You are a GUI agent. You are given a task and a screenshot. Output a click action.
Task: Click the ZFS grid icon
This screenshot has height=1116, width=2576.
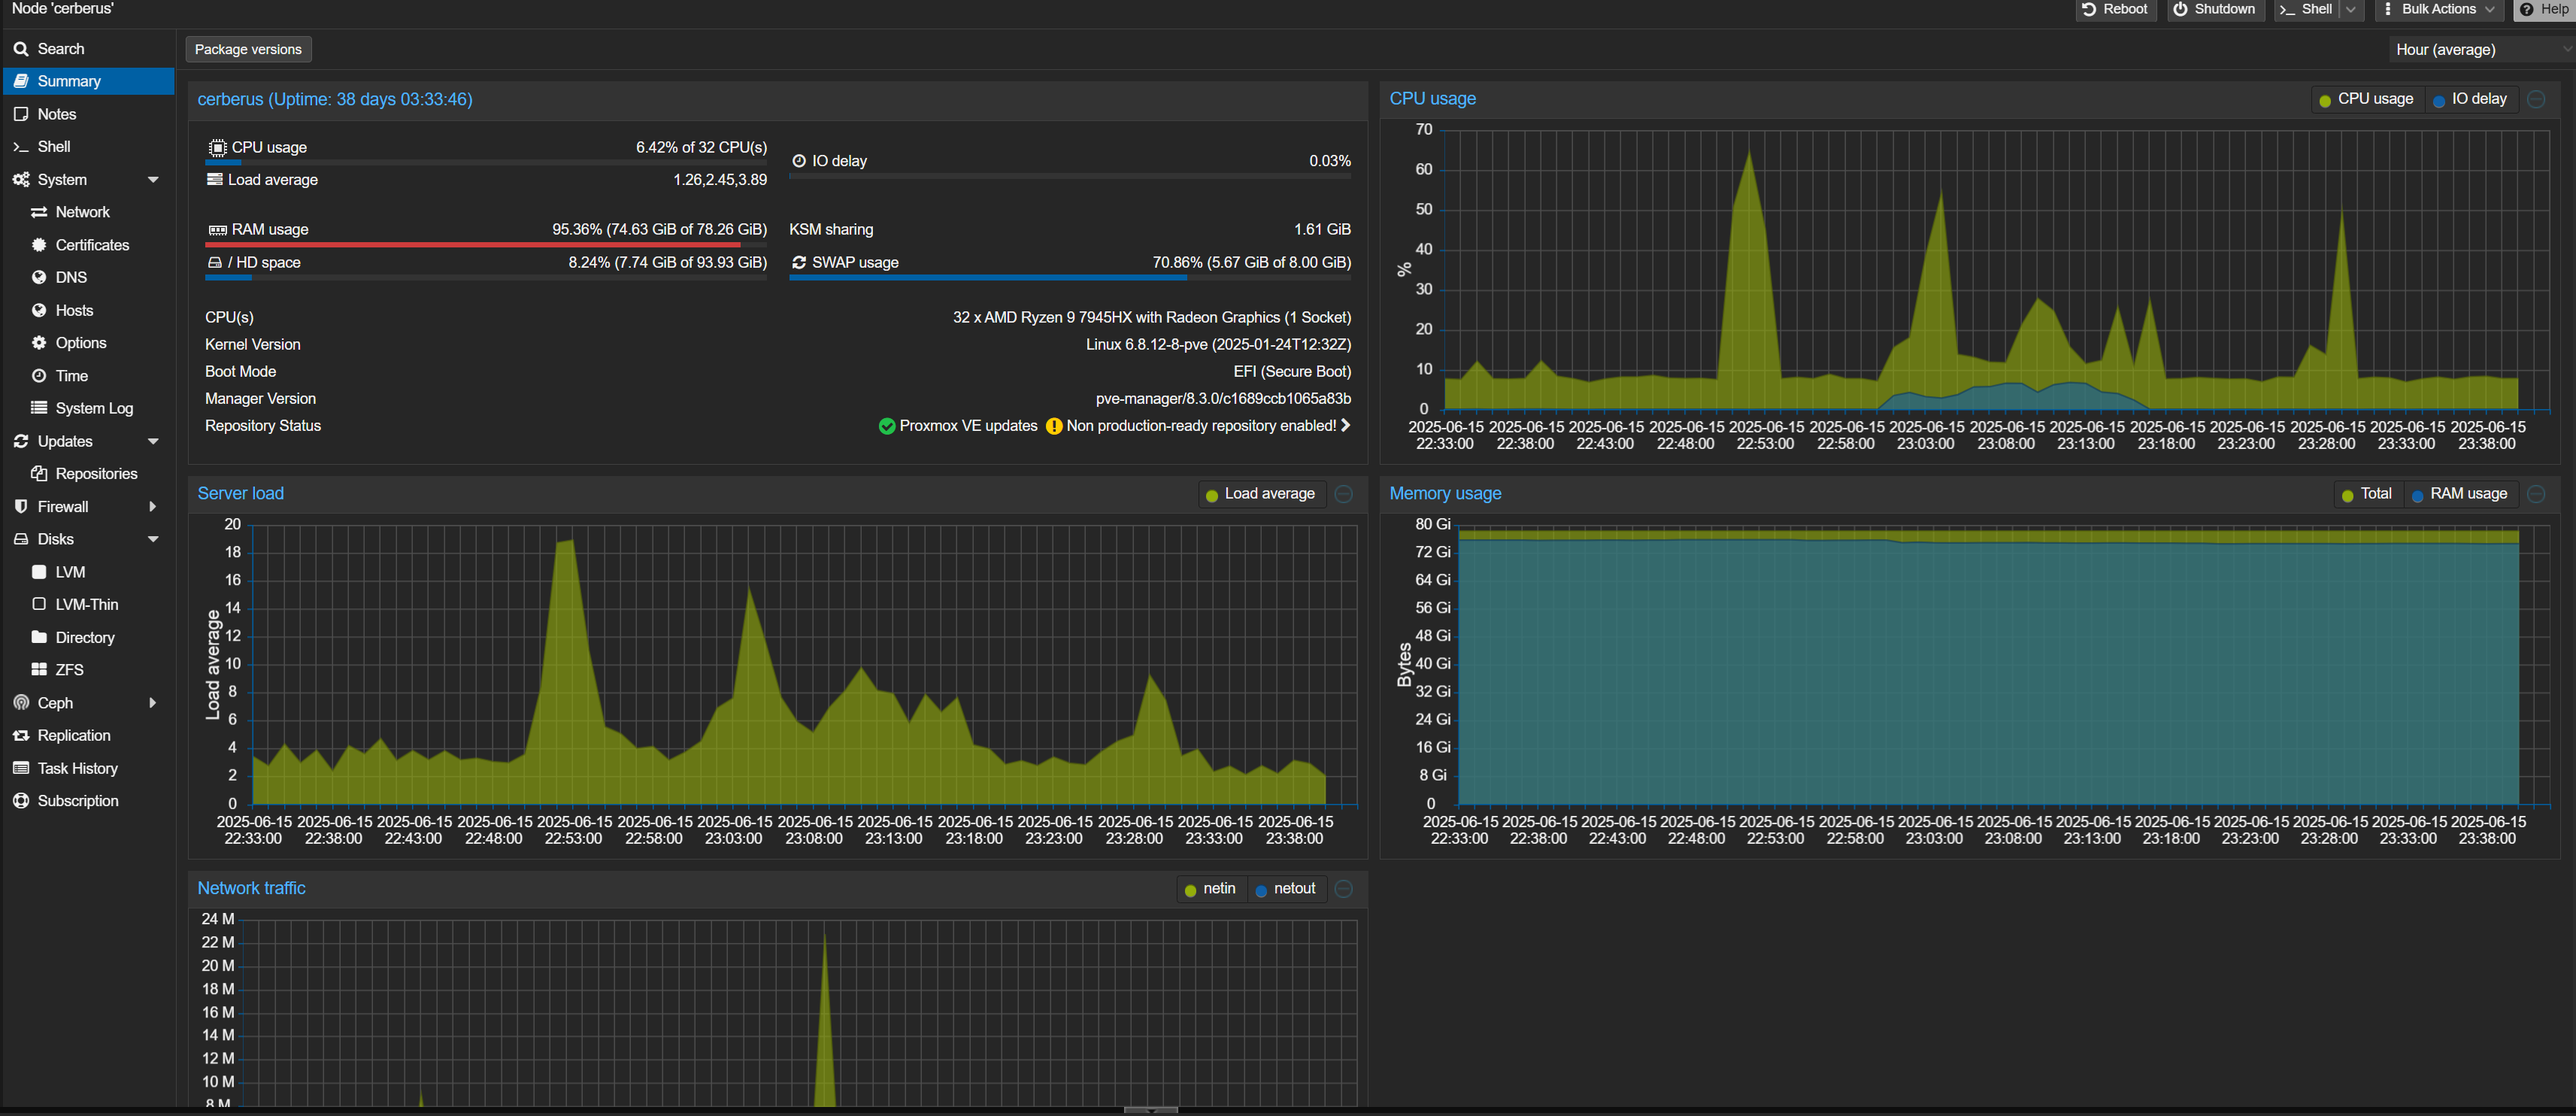39,670
